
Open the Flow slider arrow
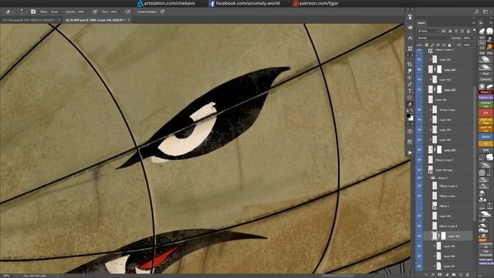120,12
